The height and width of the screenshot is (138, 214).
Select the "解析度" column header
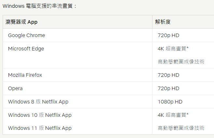(183, 22)
